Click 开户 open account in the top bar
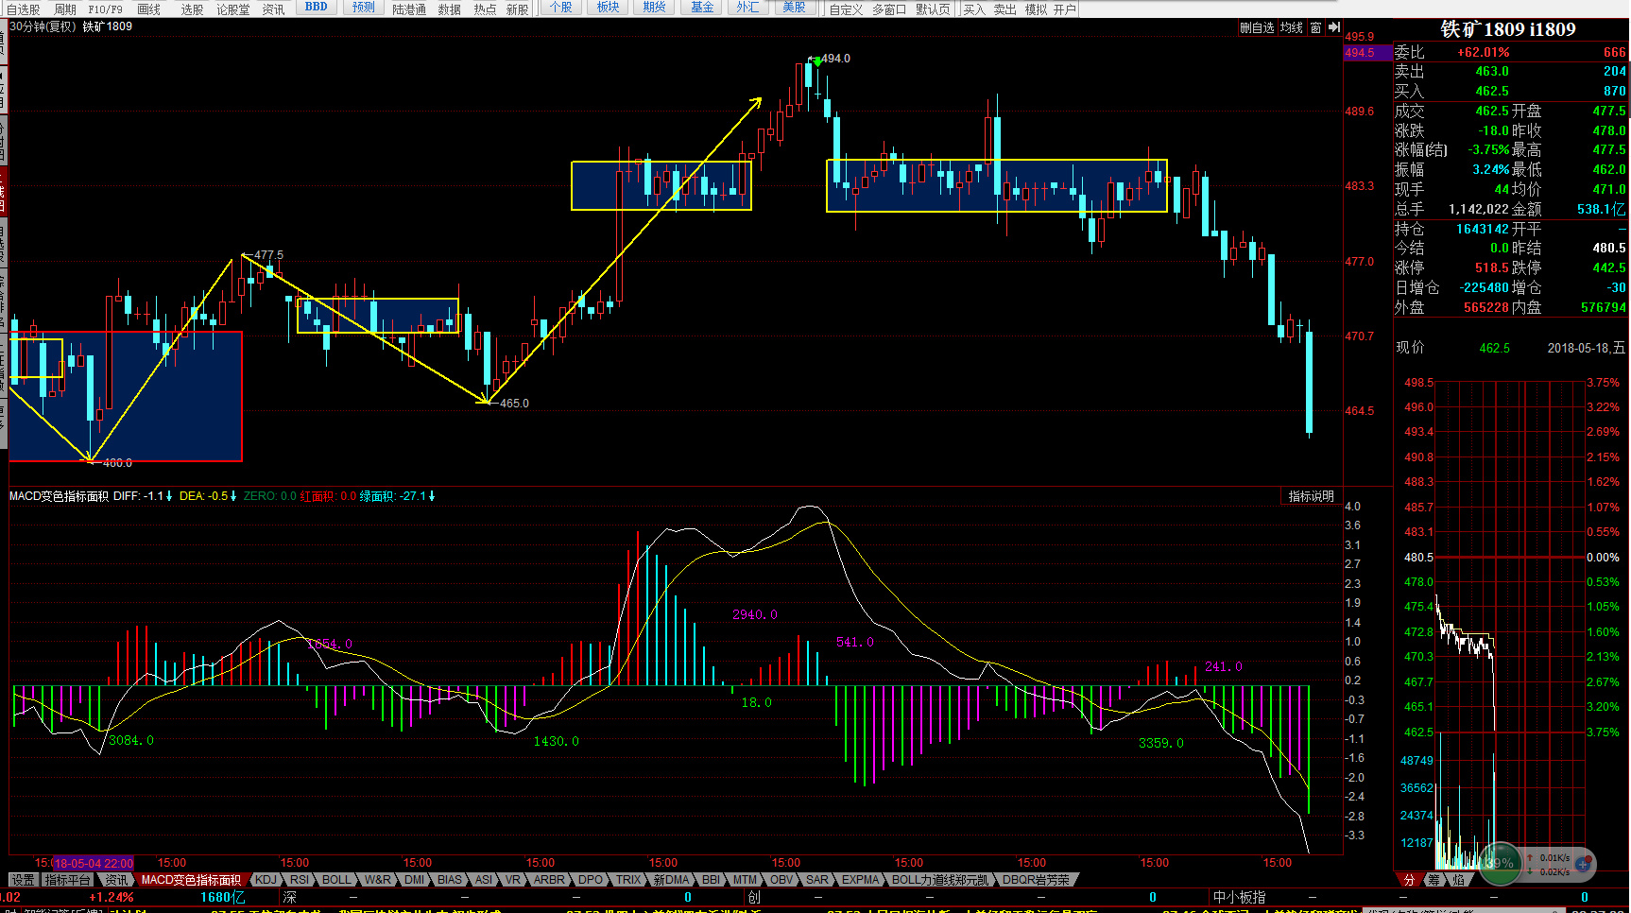The height and width of the screenshot is (913, 1631). (1065, 9)
